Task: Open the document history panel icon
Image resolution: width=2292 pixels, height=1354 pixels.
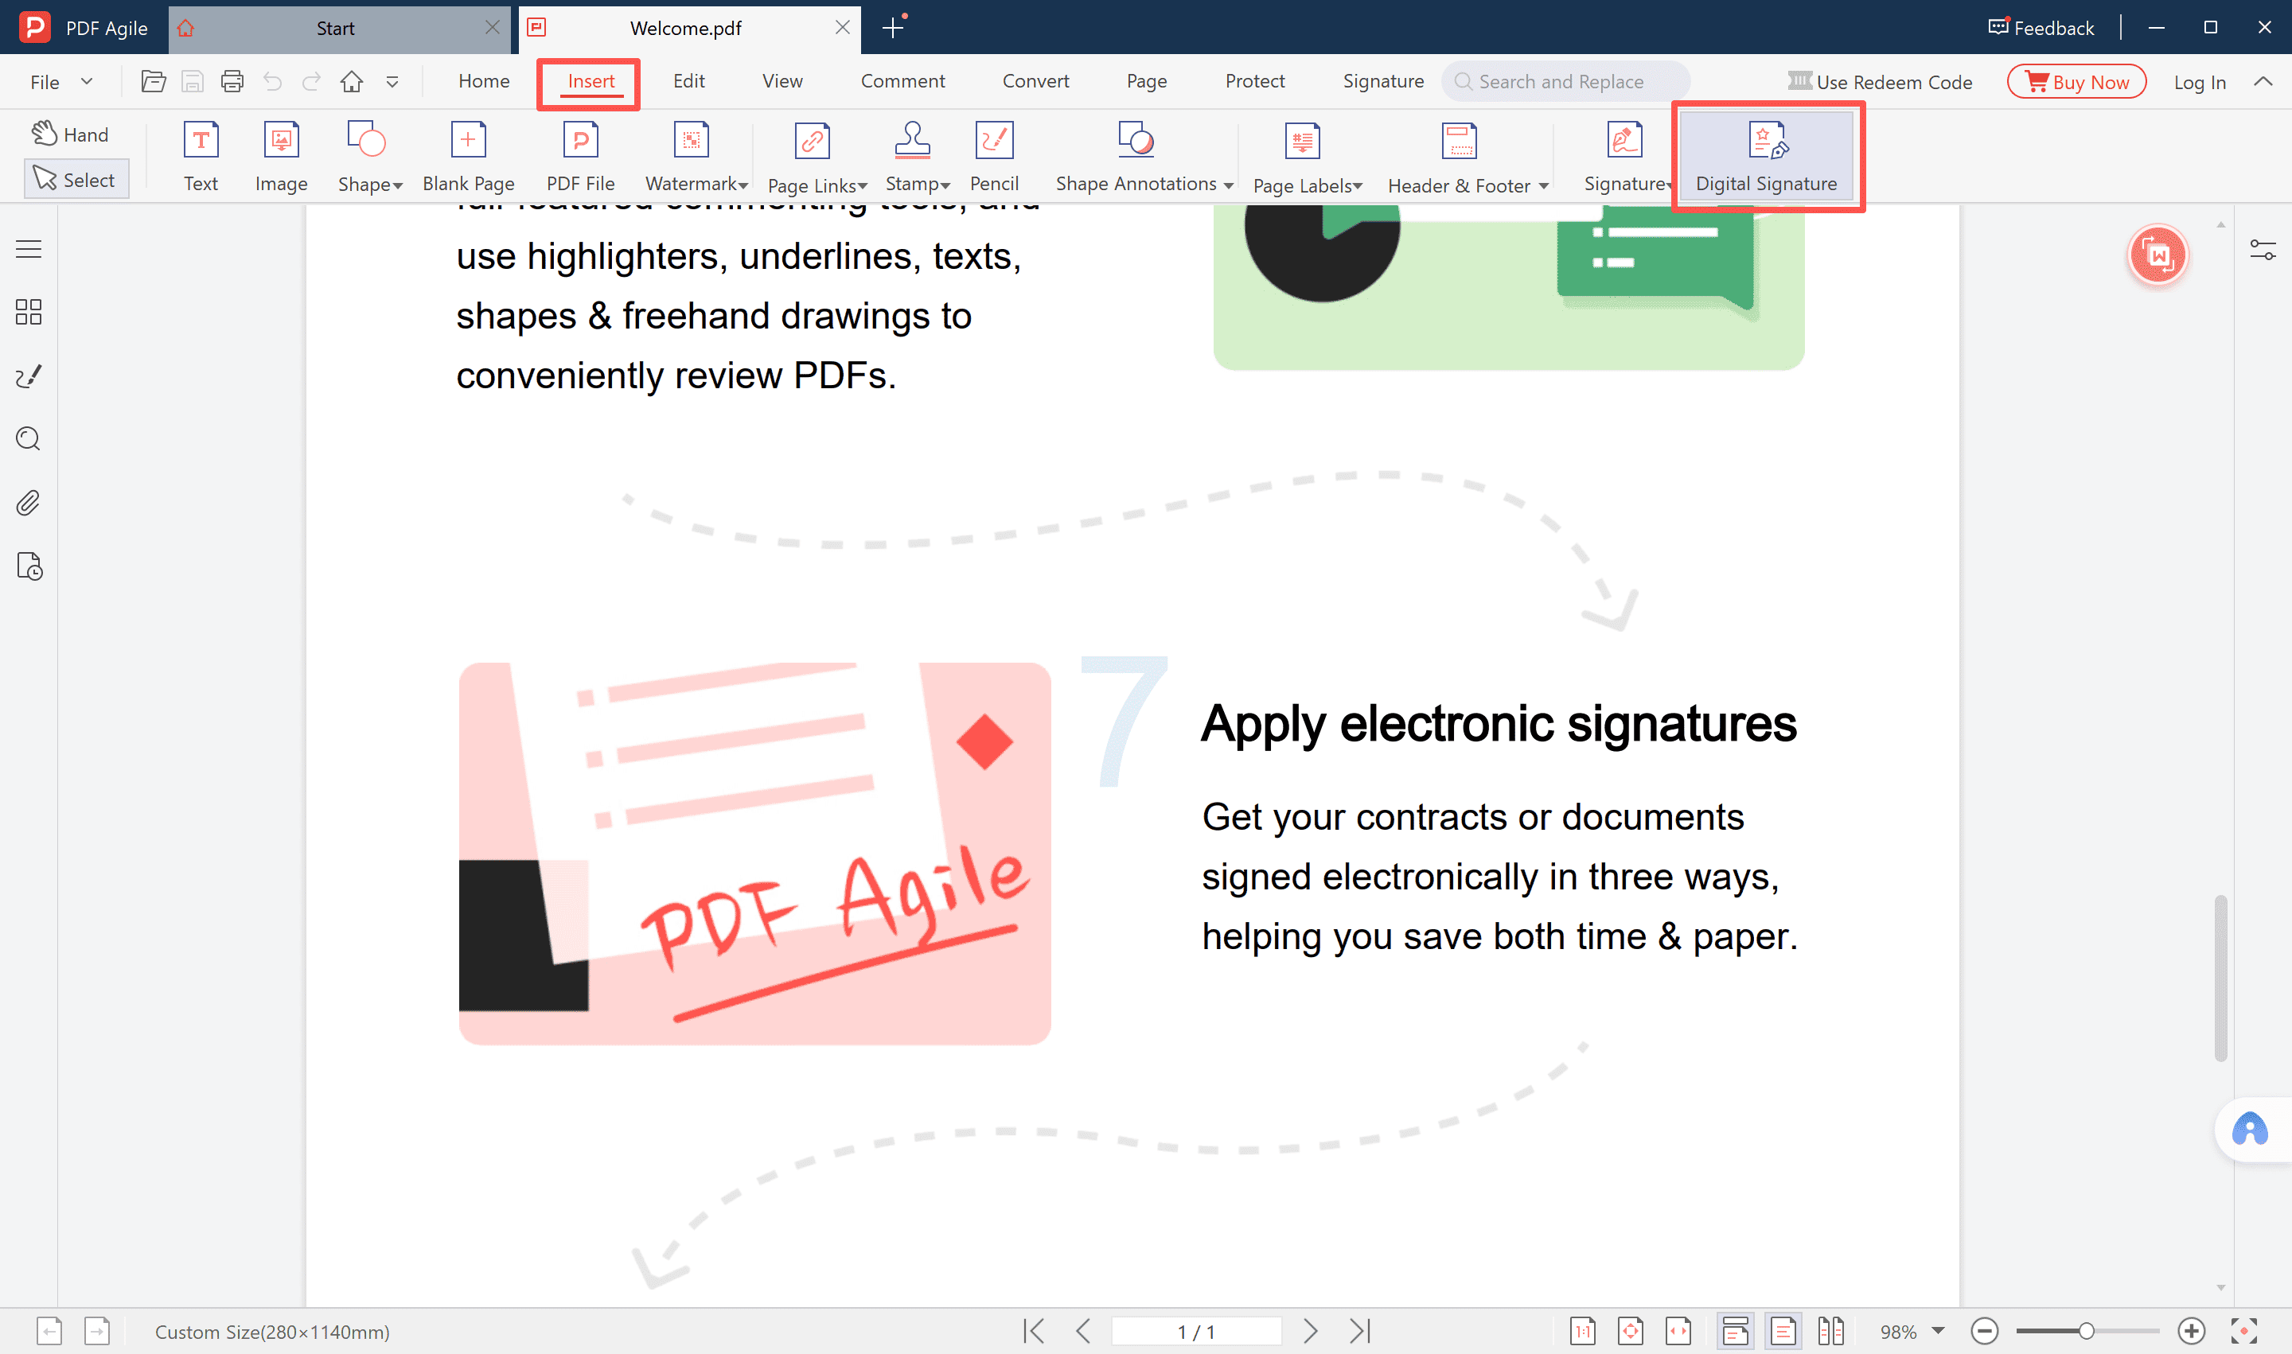Action: 29,566
